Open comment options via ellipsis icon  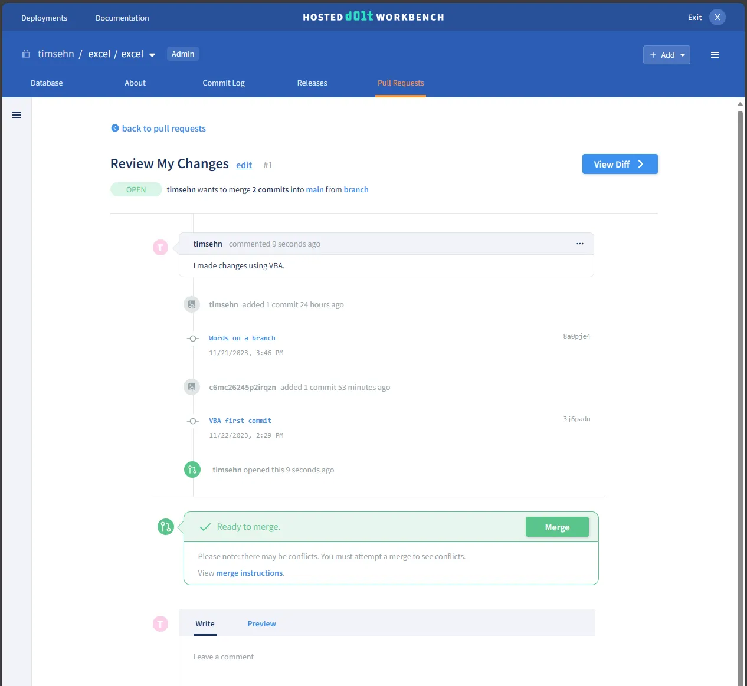click(579, 244)
